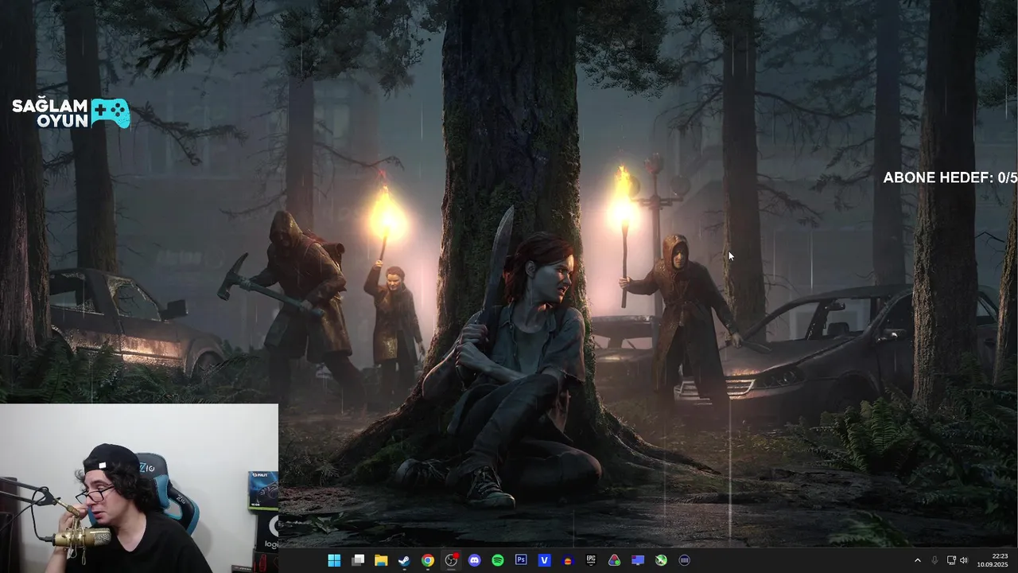The height and width of the screenshot is (573, 1018).
Task: Open volume control from system tray
Action: click(x=964, y=560)
